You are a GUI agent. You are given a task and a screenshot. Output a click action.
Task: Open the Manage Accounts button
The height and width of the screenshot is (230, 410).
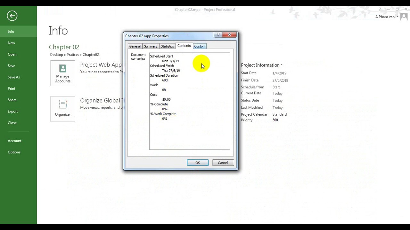63,73
